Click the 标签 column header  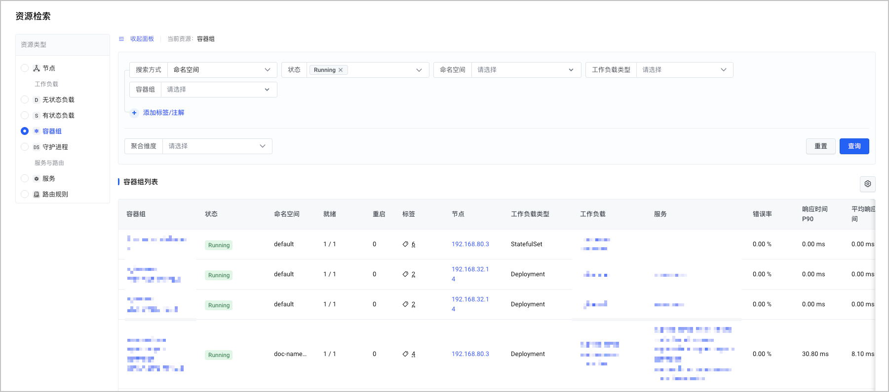(x=409, y=214)
